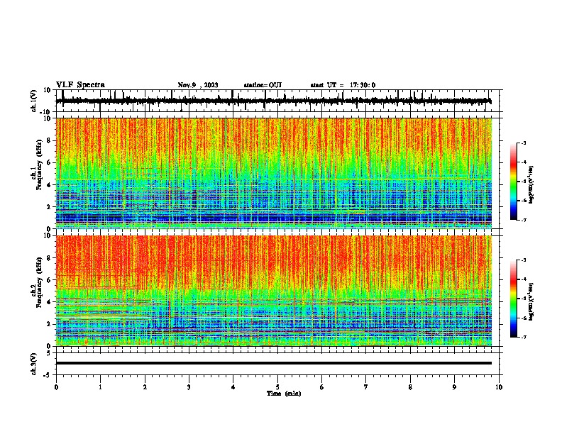Click the "Time (min)" x-axis label

[x=284, y=394]
